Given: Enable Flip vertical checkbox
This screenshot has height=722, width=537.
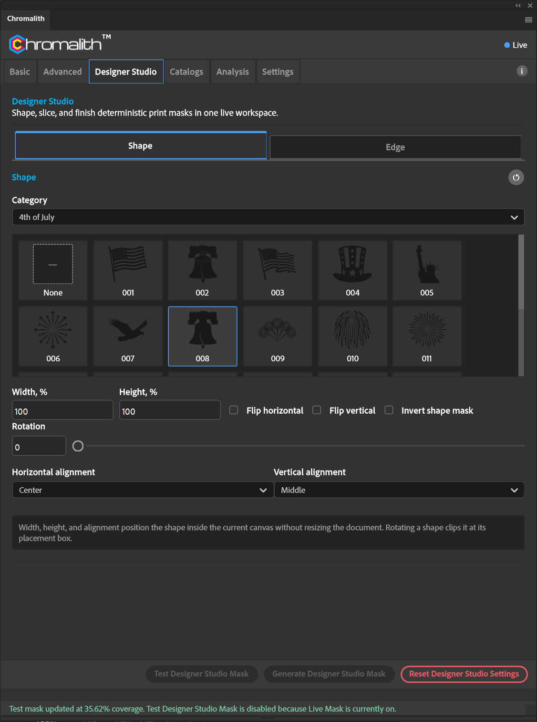Looking at the screenshot, I should point(317,410).
